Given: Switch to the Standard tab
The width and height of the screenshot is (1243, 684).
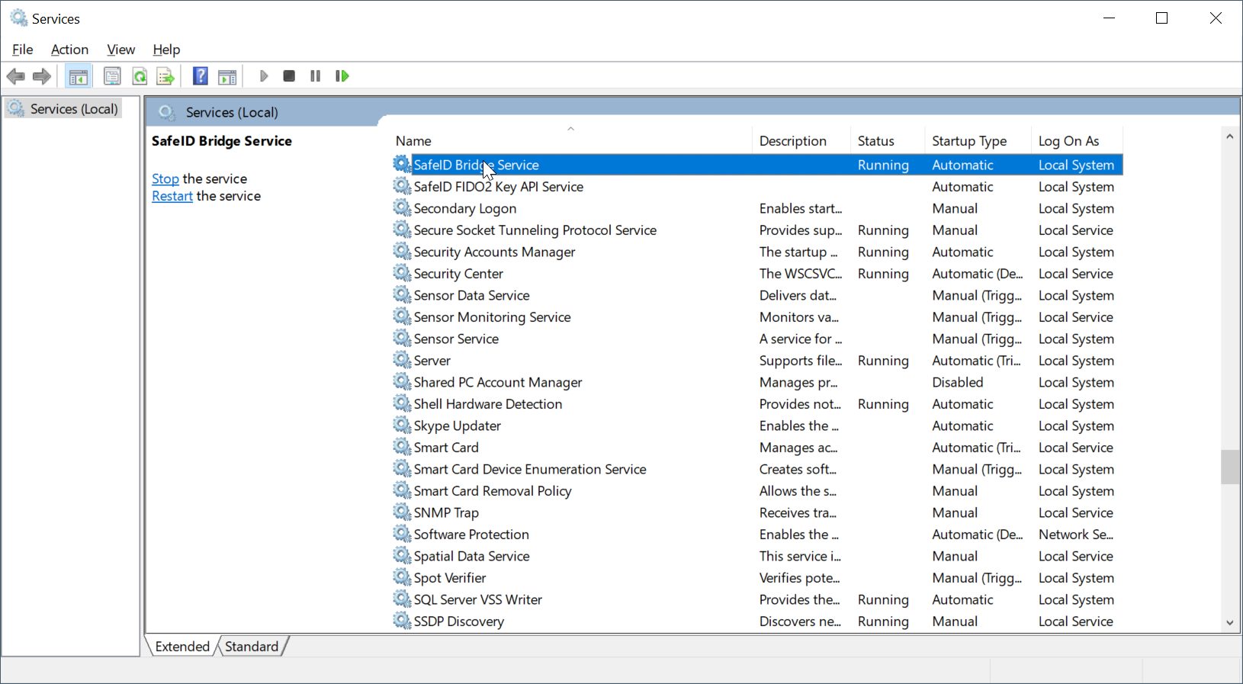Looking at the screenshot, I should (252, 647).
